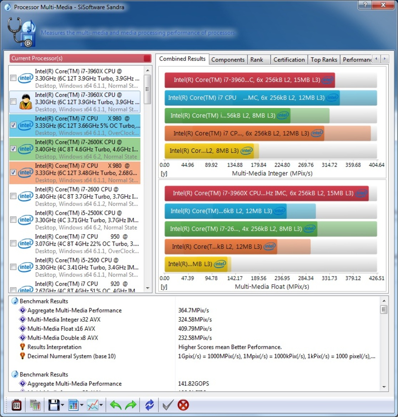
Task: Uncheck the blue i7 X 980 overclocked checkbox
Action: [13, 125]
